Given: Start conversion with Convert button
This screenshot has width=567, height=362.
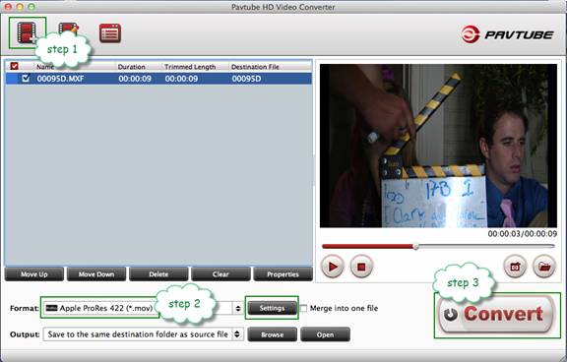Looking at the screenshot, I should [x=496, y=314].
